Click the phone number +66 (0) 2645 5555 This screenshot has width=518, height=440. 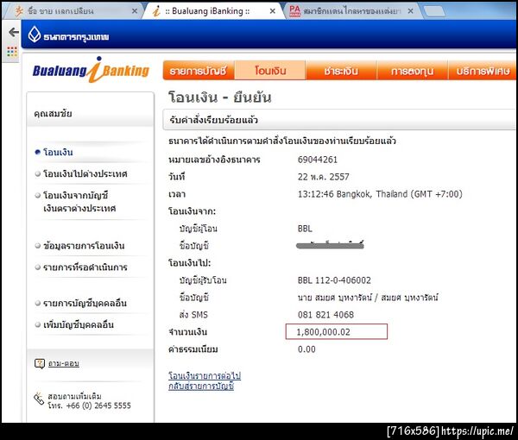coord(98,405)
